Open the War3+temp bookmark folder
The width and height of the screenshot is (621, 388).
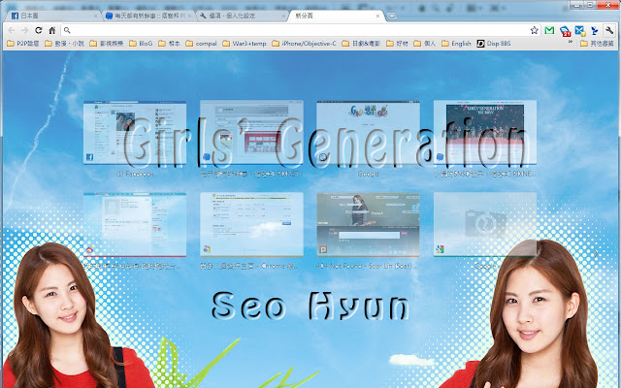click(245, 44)
